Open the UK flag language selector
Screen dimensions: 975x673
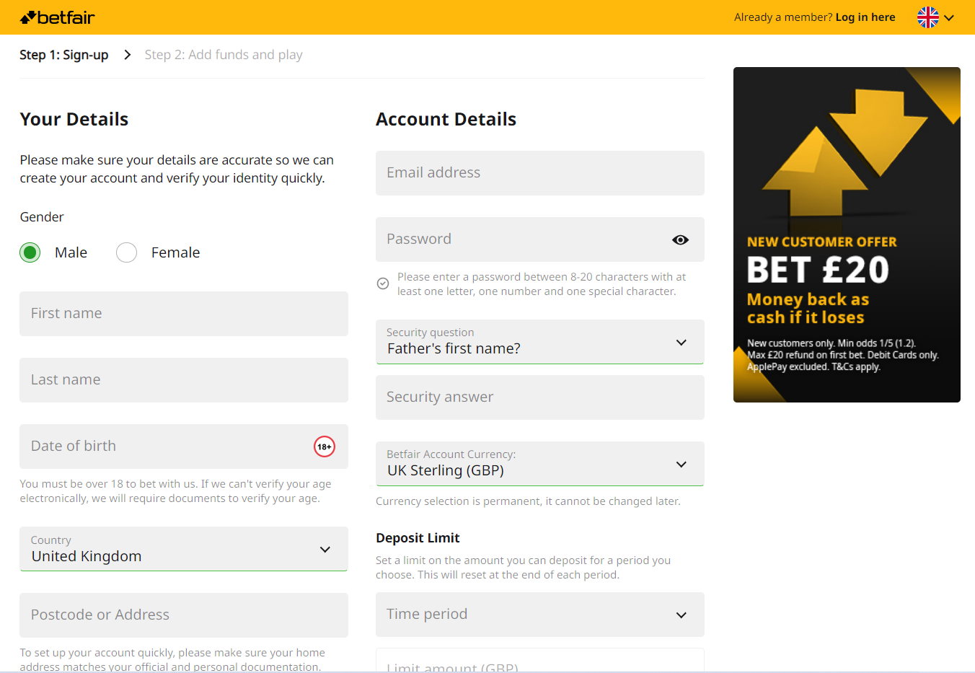pyautogui.click(x=928, y=17)
